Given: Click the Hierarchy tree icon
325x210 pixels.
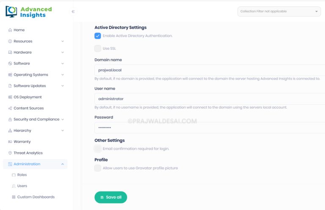Looking at the screenshot, I should point(10,131).
